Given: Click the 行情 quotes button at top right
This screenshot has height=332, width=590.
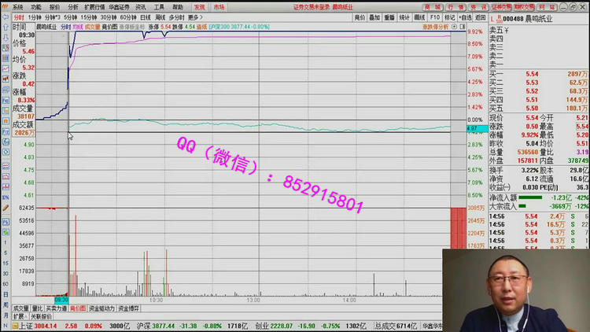Looking at the screenshot, I should [x=455, y=6].
